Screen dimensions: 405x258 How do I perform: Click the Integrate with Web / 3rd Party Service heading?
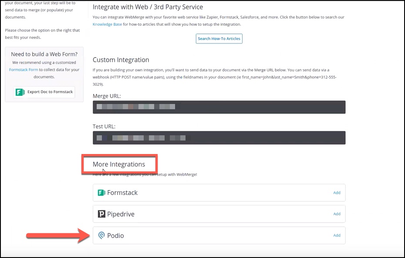148,7
